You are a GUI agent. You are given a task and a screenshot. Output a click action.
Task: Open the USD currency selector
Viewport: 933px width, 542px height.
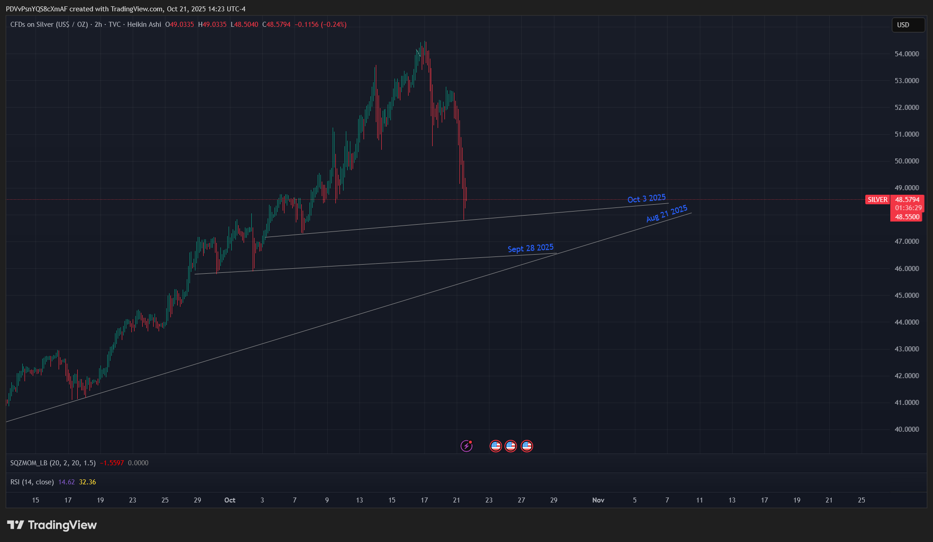click(x=908, y=25)
